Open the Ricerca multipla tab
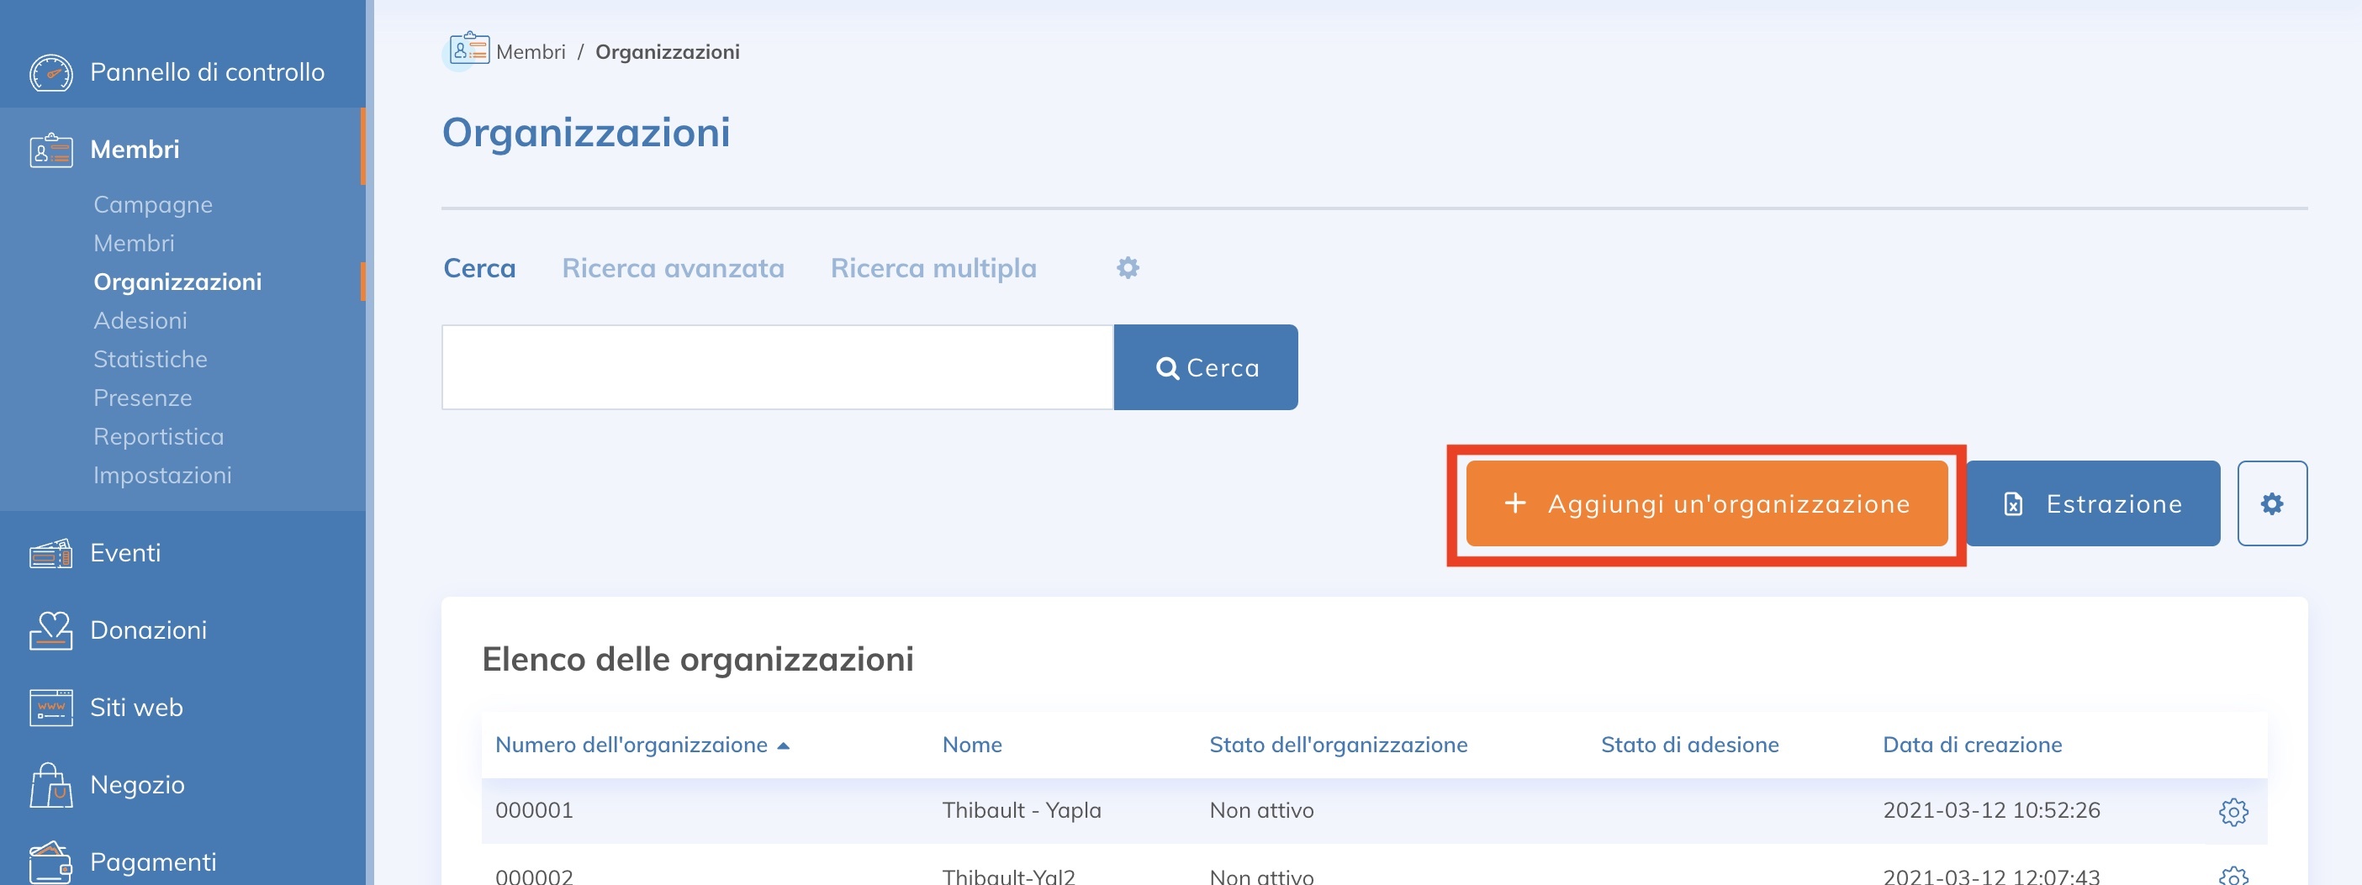 pyautogui.click(x=933, y=267)
